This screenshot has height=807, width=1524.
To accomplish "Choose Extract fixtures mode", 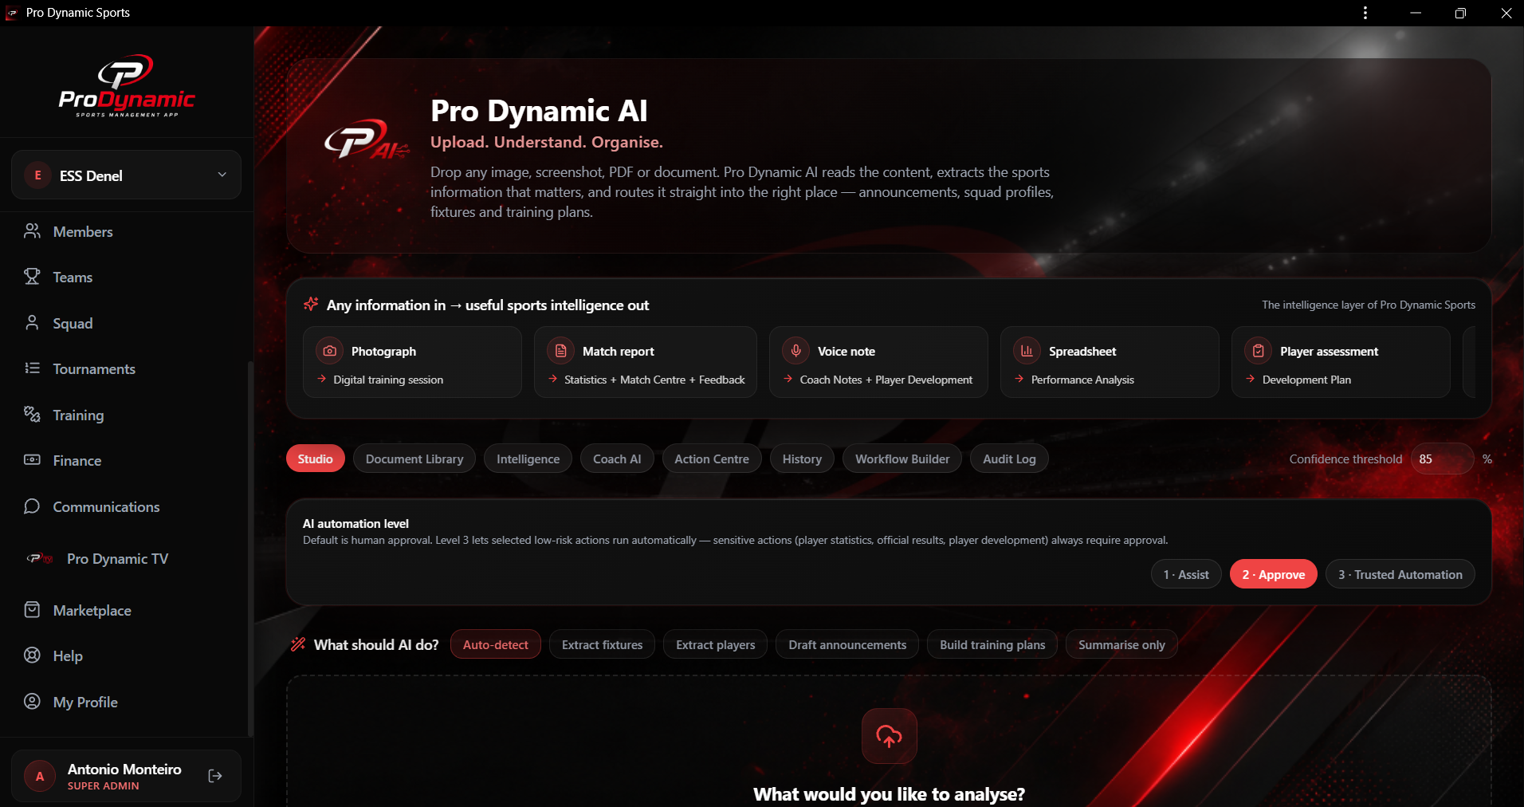I will tap(602, 644).
